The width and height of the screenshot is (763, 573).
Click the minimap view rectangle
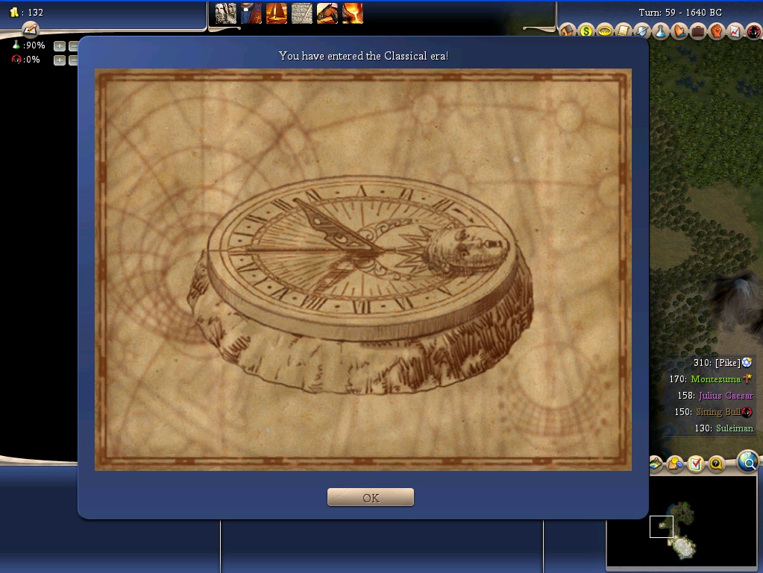662,527
